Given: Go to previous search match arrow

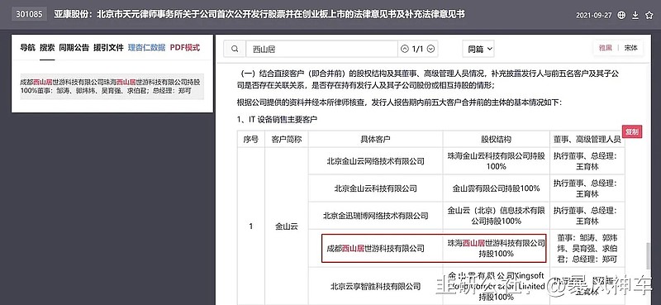Looking at the screenshot, I should pyautogui.click(x=405, y=49).
